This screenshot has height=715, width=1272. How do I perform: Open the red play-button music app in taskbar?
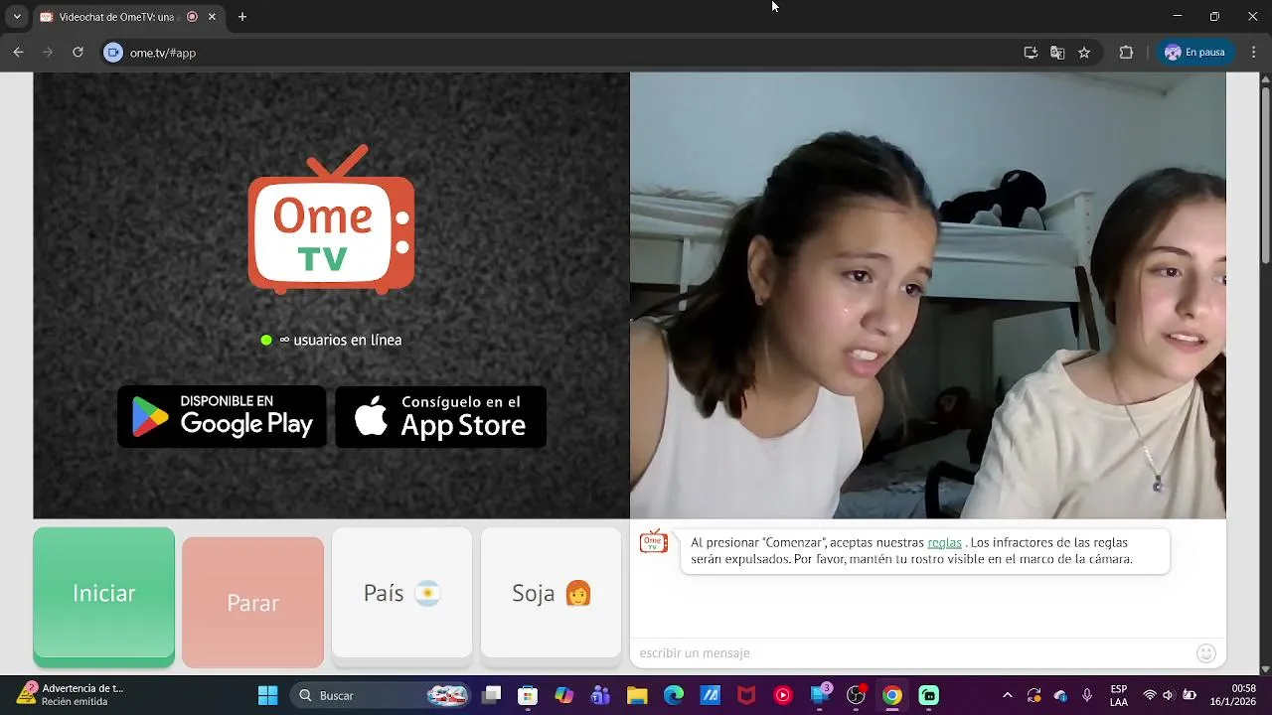pyautogui.click(x=783, y=695)
